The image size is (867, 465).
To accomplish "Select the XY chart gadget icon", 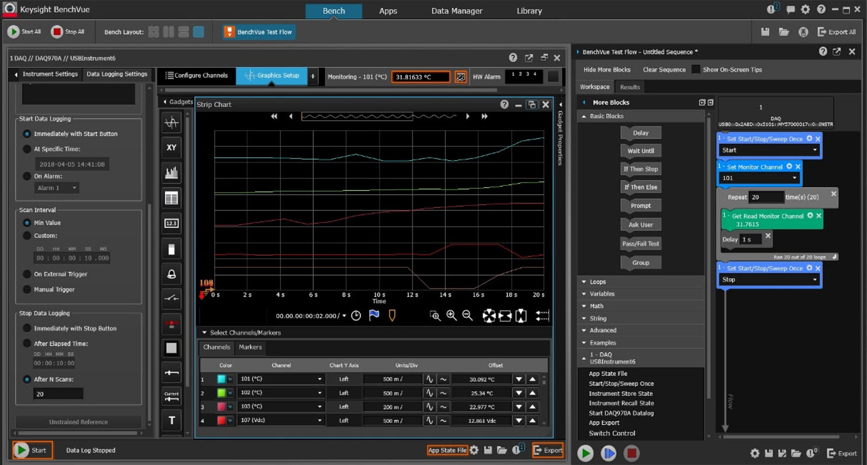I will click(x=172, y=147).
